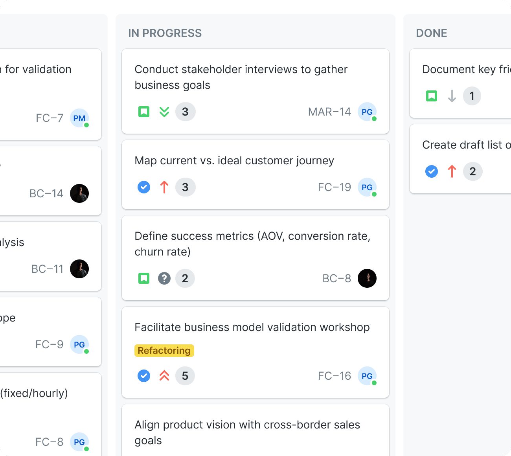Click blue task checkmark on Facilitate workshop card
Image resolution: width=511 pixels, height=456 pixels.
coord(144,376)
